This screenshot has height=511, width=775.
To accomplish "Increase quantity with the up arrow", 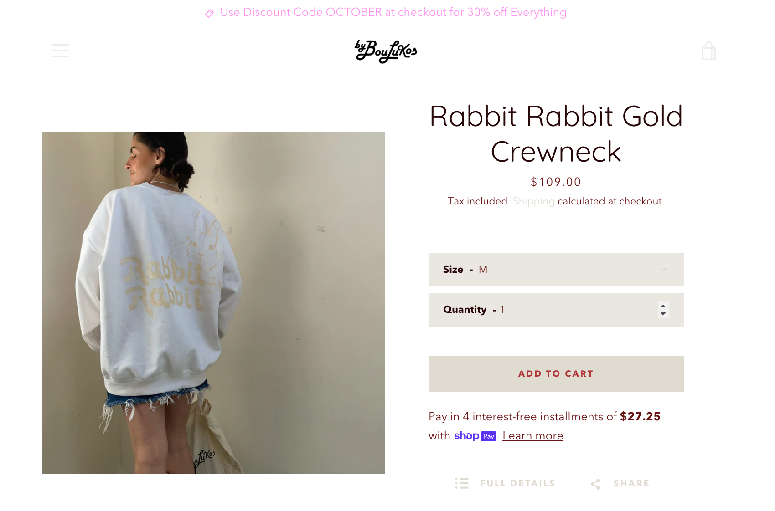I will point(663,306).
